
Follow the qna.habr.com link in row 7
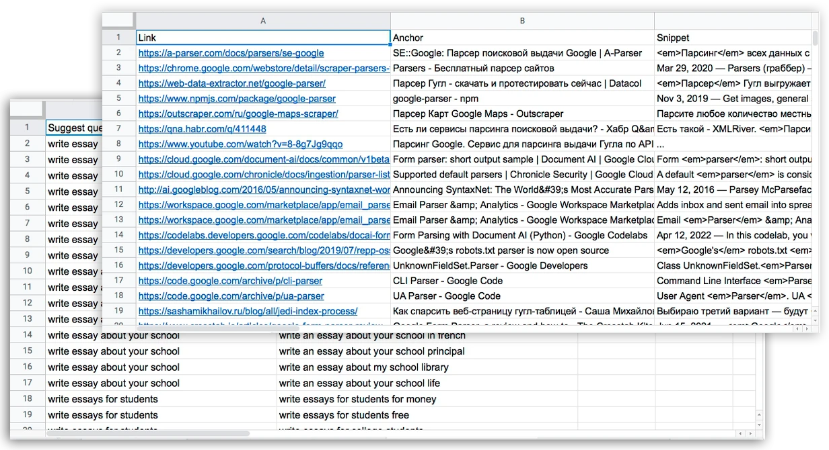(x=202, y=129)
